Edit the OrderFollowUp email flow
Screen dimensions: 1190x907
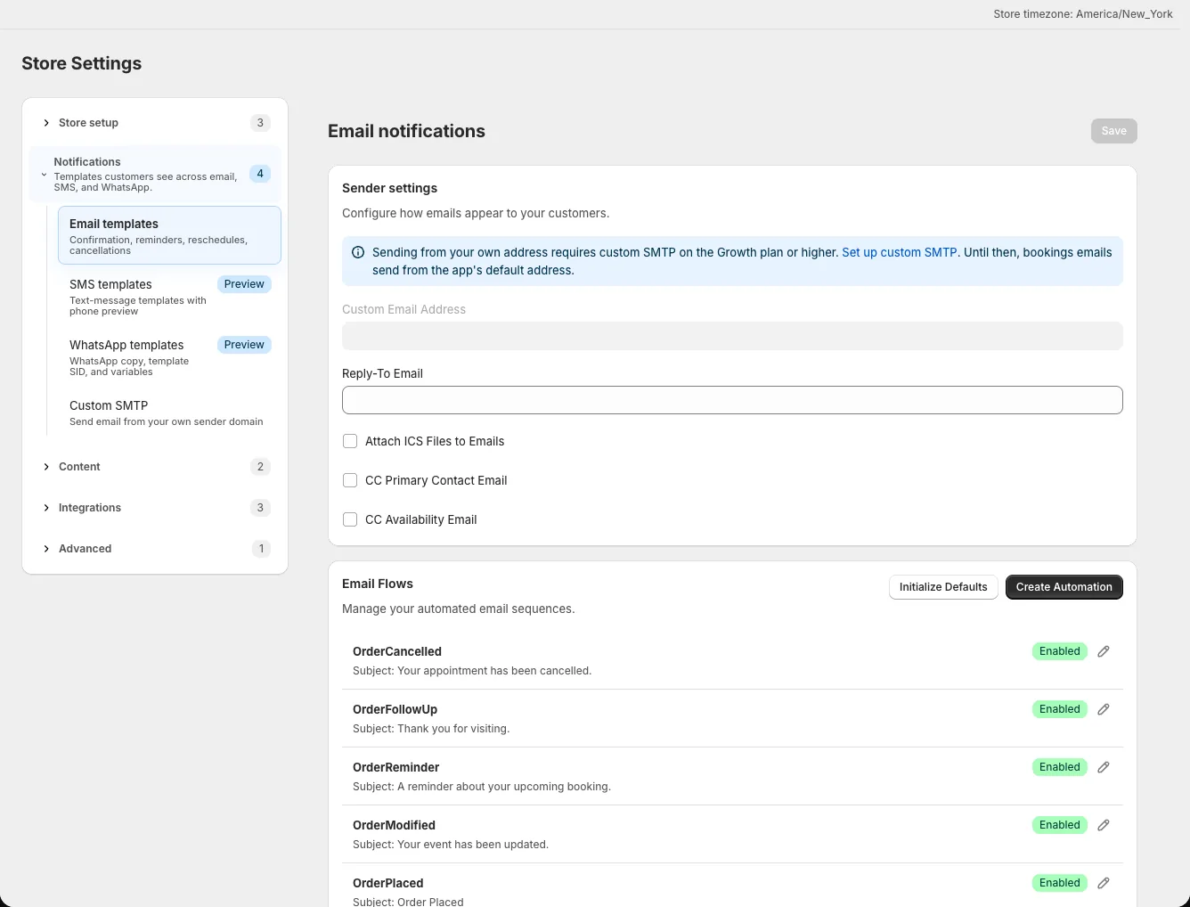1104,709
